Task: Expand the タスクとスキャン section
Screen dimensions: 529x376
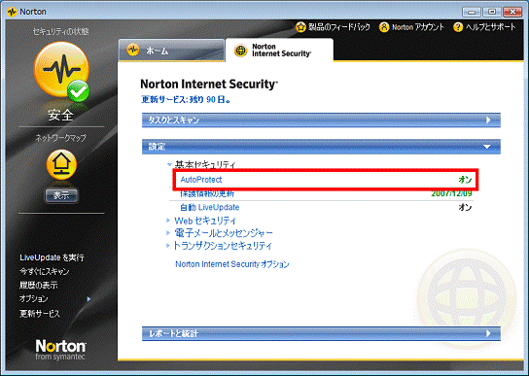Action: coord(321,120)
